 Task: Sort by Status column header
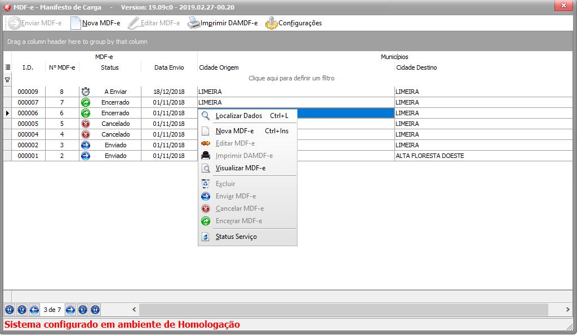click(x=110, y=67)
